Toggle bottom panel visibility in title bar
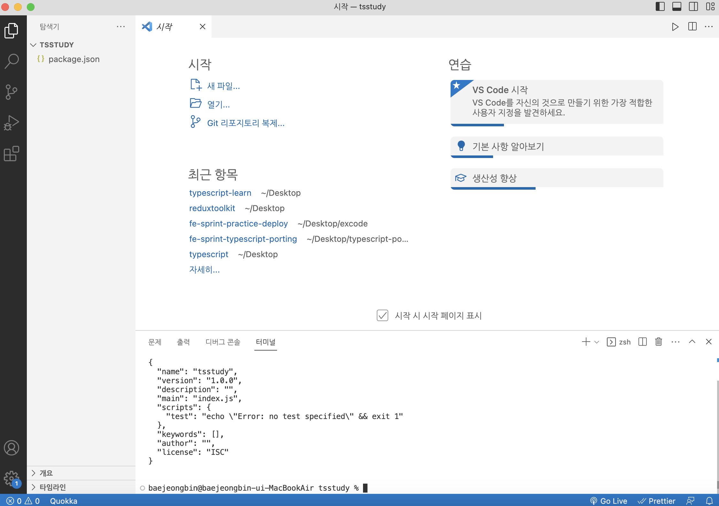719x506 pixels. pyautogui.click(x=676, y=7)
